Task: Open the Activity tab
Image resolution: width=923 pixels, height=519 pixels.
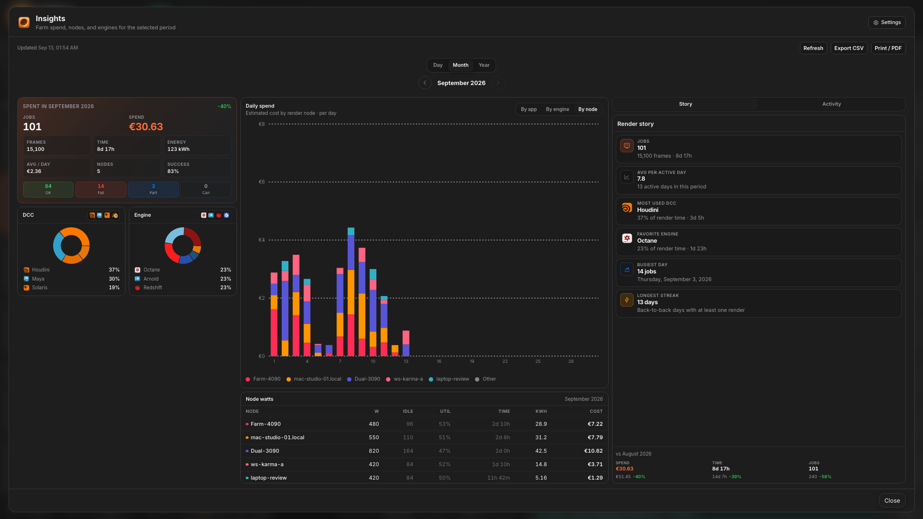Action: point(832,104)
